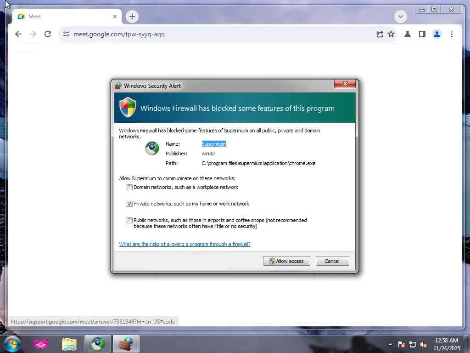The height and width of the screenshot is (353, 470).
Task: Minimize the browser window
Action: [x=421, y=9]
